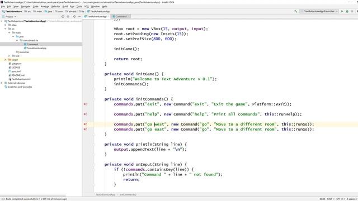Open Project panel settings gear
358x201 pixels.
[74, 17]
